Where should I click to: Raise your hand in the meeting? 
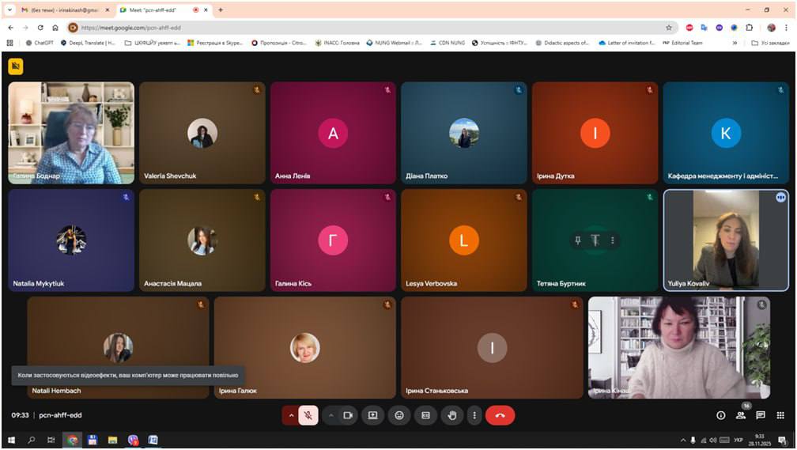tap(452, 415)
